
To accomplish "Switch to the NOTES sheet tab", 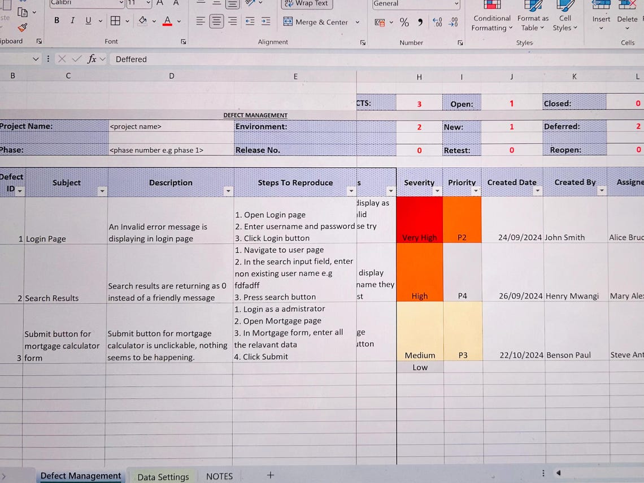I will (x=219, y=476).
